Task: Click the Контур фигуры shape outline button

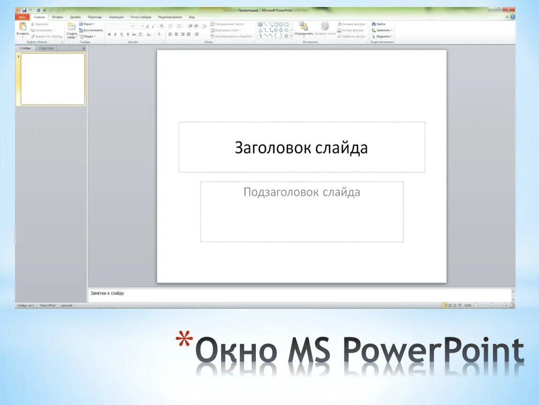Action: (x=352, y=30)
